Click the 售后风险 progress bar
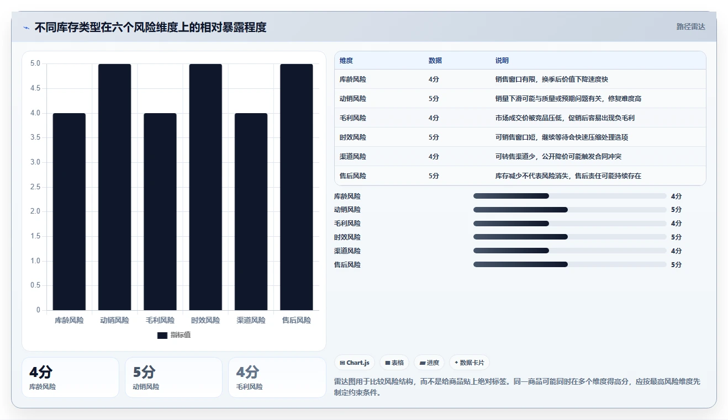 pos(570,265)
